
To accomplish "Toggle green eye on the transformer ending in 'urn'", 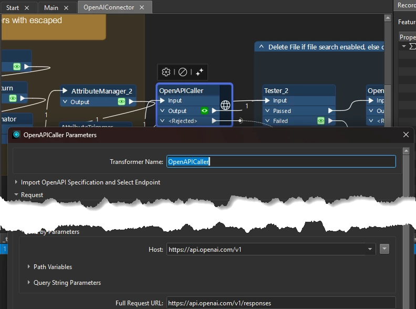I will click(x=13, y=98).
